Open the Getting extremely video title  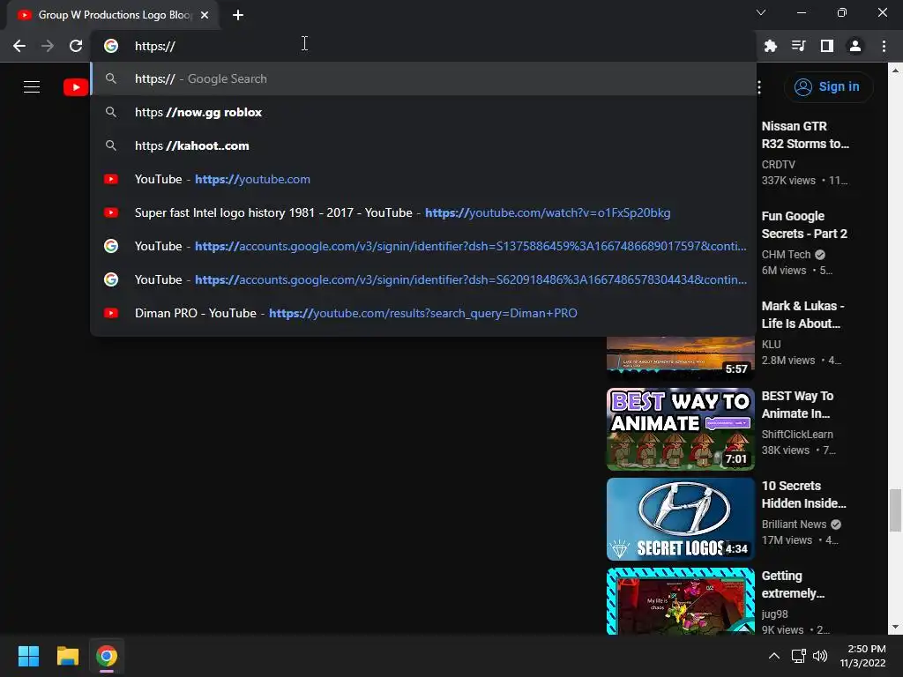793,584
